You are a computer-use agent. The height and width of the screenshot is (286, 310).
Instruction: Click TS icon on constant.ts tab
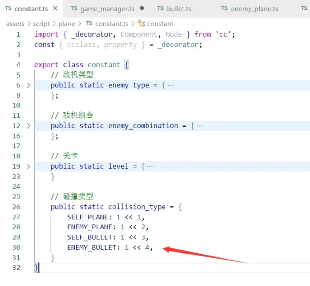click(x=8, y=8)
